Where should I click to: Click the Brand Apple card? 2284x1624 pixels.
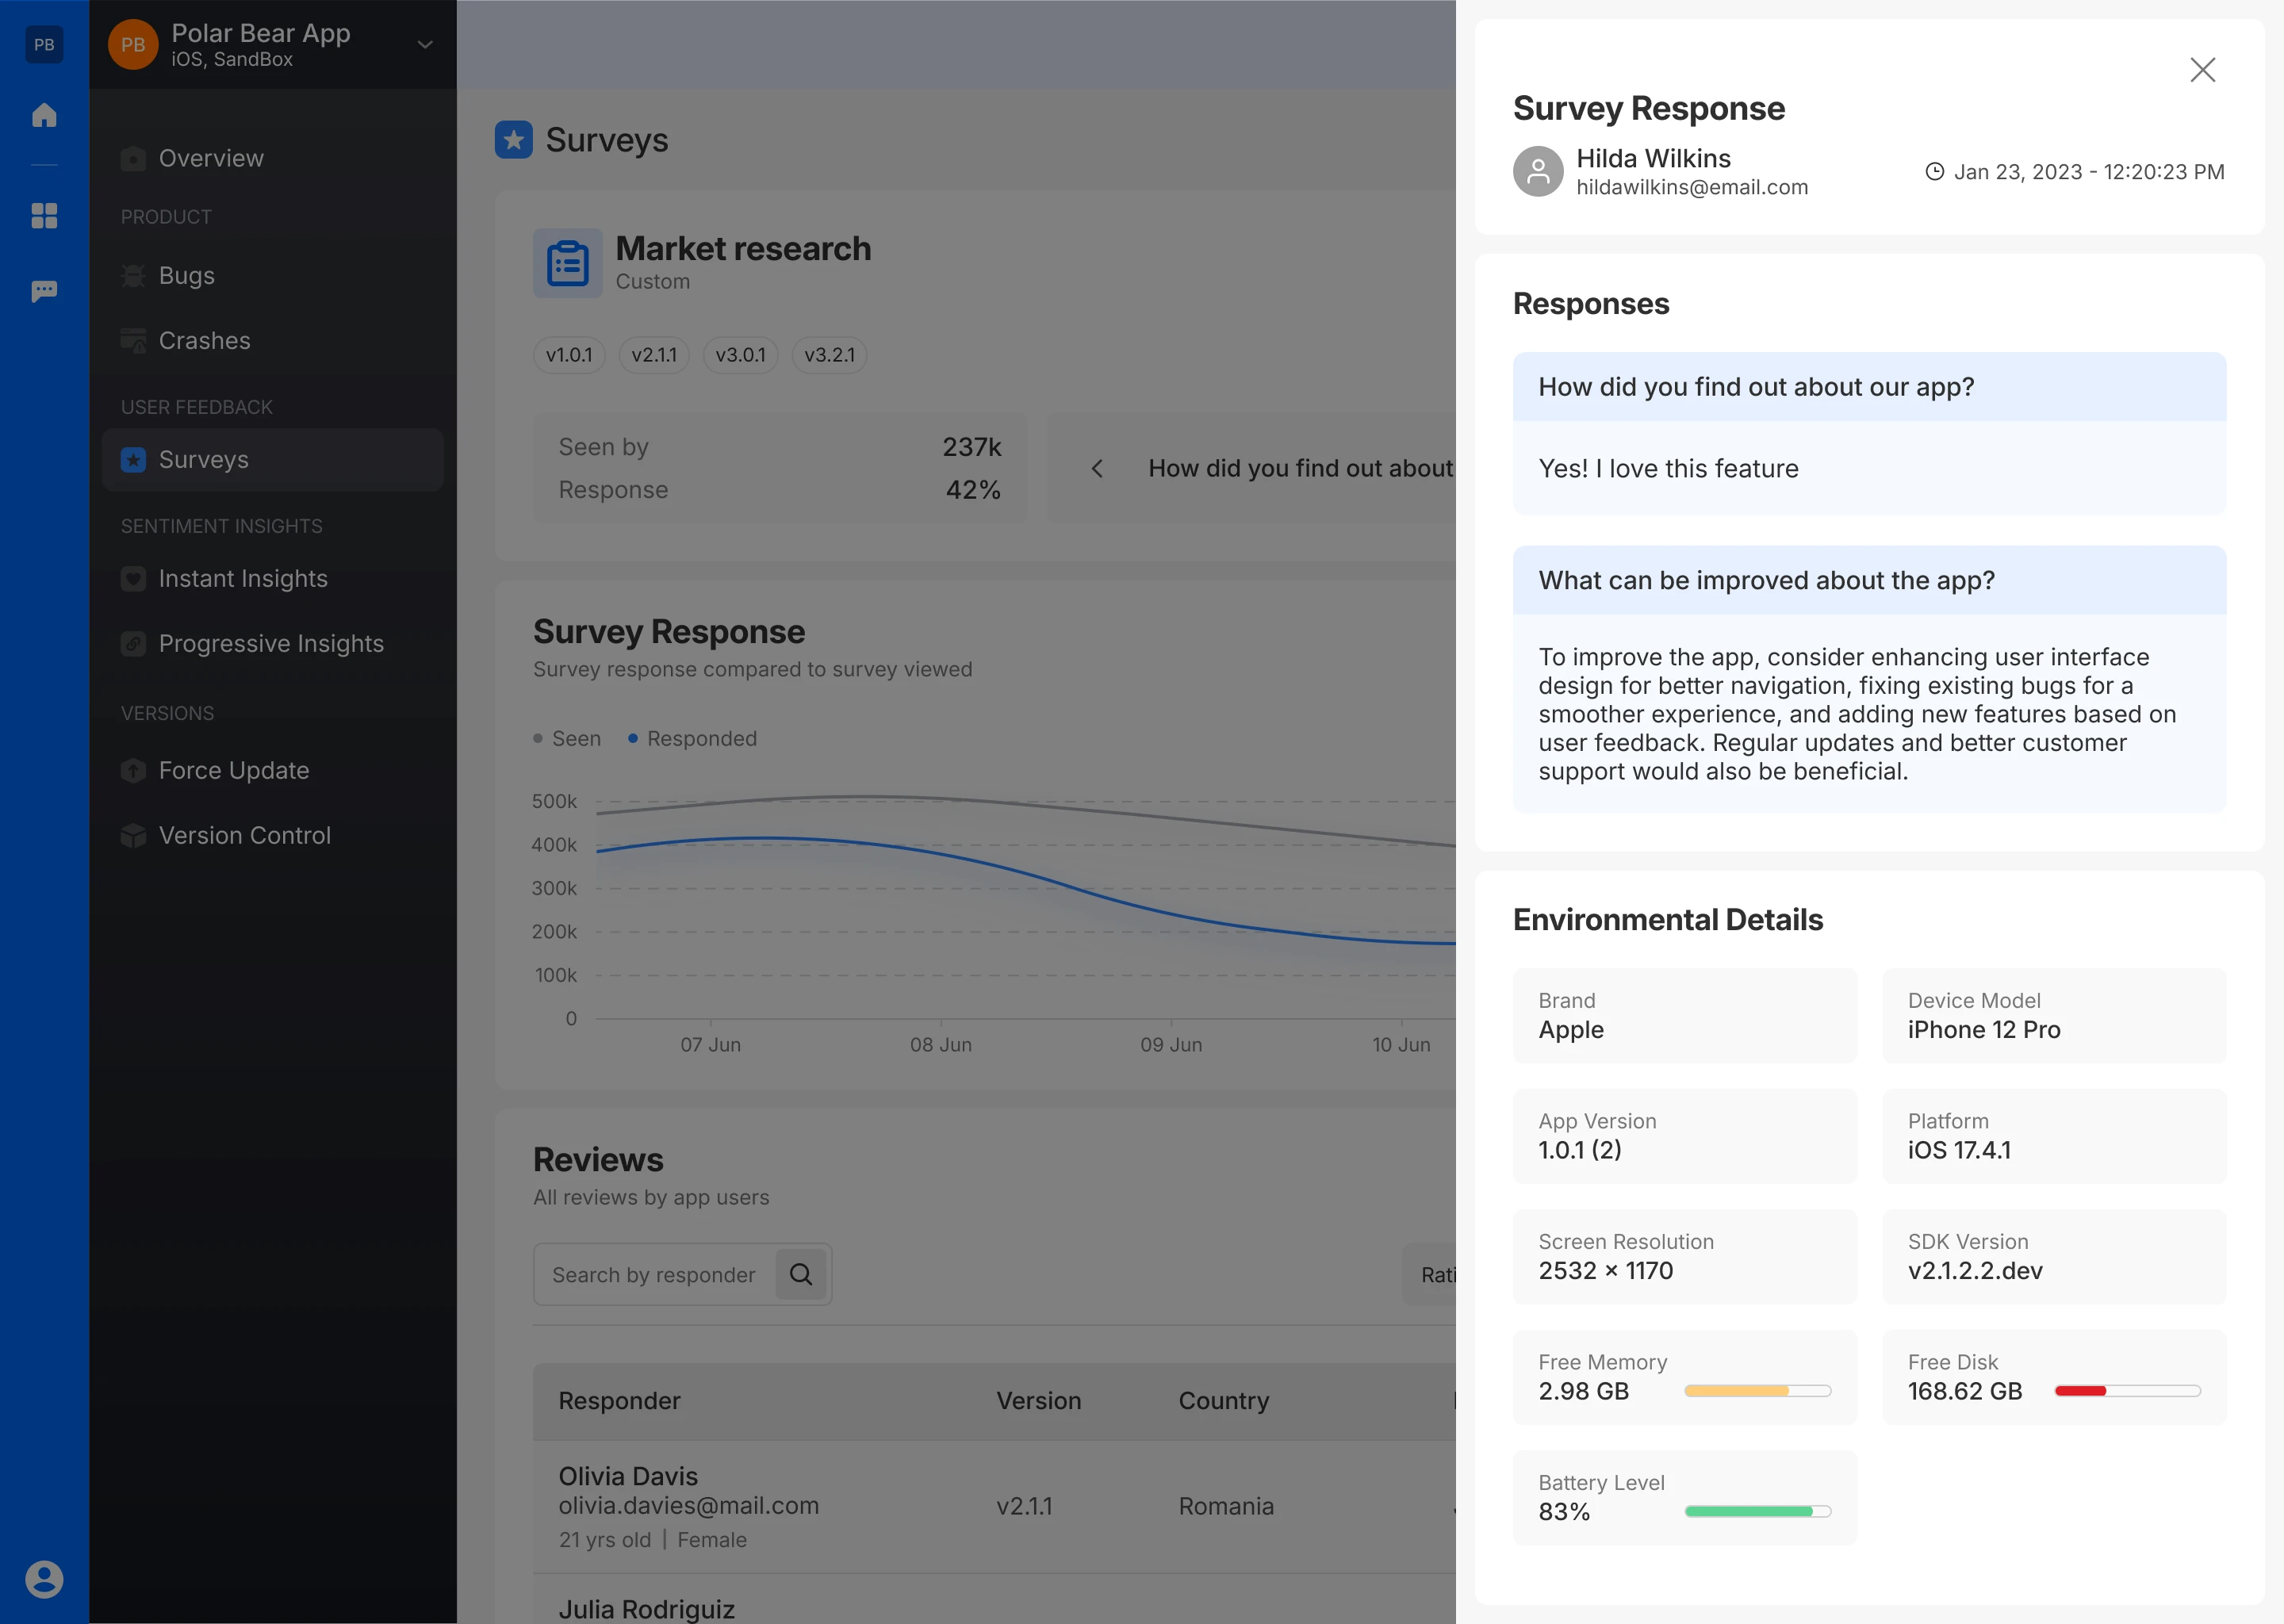[x=1684, y=1015]
